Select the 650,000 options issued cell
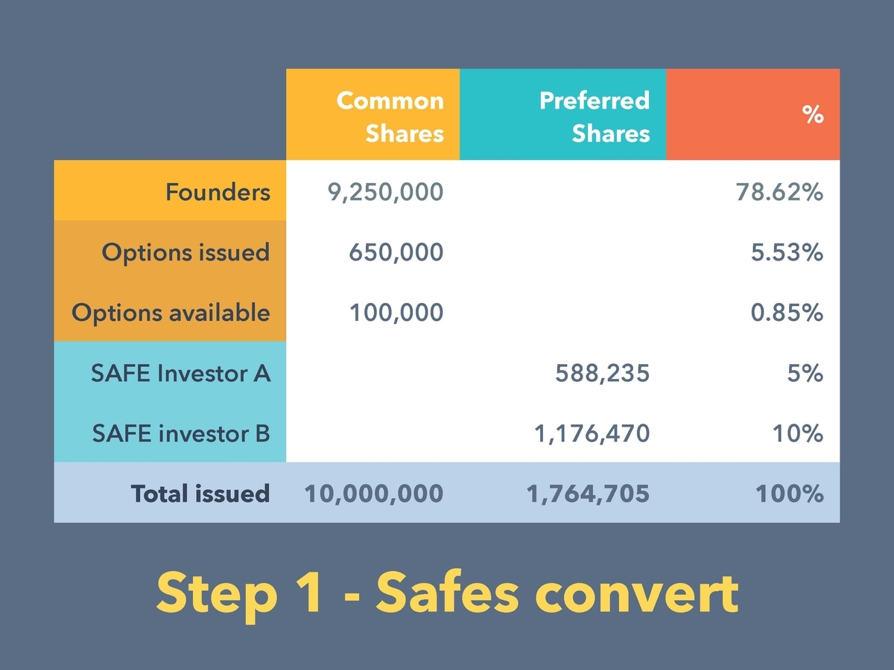Image resolution: width=894 pixels, height=670 pixels. coord(396,253)
